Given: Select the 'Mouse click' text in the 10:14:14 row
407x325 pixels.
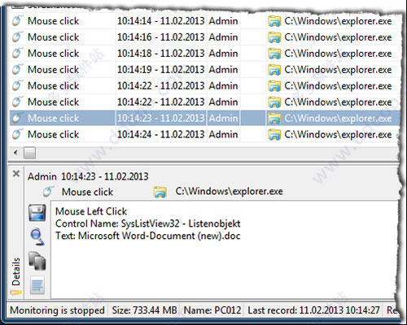Looking at the screenshot, I should click(53, 21).
